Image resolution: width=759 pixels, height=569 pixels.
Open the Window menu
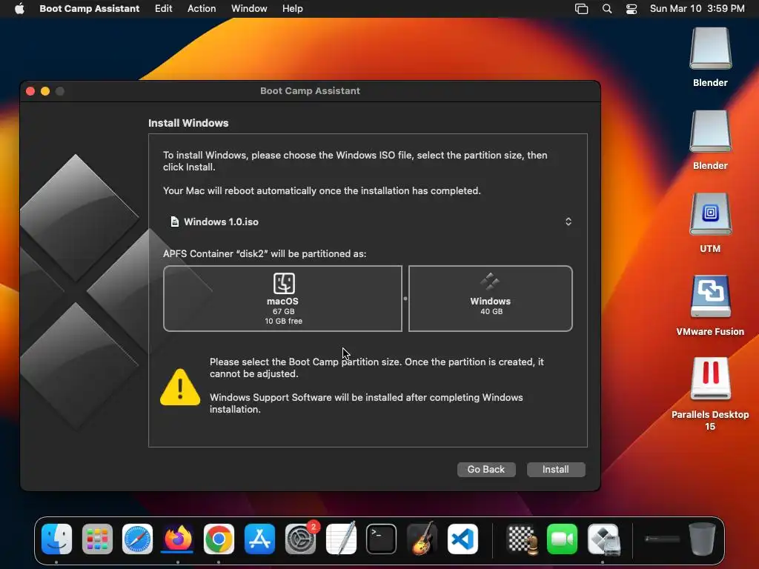tap(249, 8)
